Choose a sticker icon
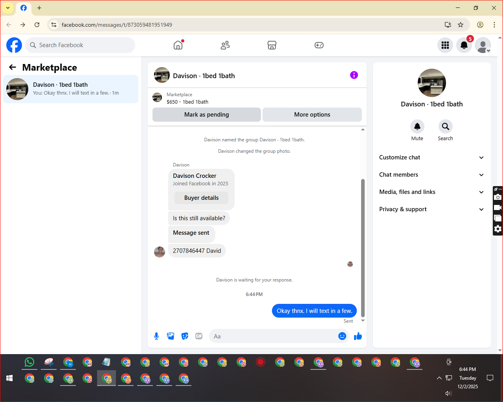The image size is (503, 402). tap(185, 336)
